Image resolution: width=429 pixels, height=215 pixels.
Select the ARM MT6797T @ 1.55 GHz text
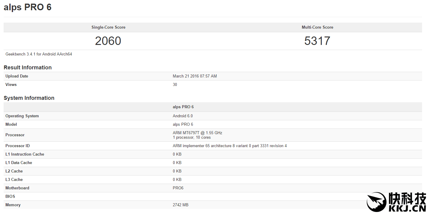197,133
